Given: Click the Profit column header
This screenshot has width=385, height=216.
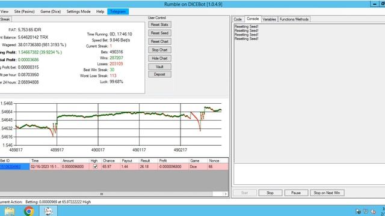Looking at the screenshot, I should click(173, 161).
